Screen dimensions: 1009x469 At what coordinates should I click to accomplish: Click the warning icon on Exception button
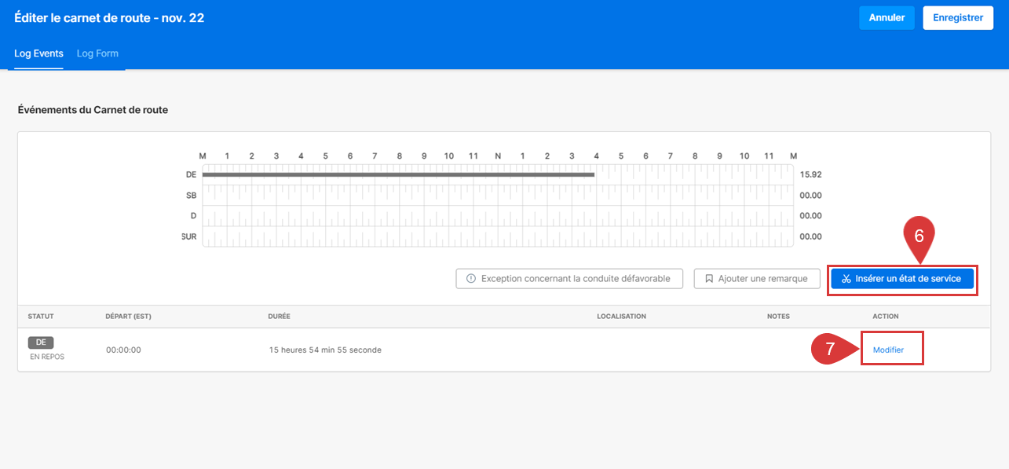pyautogui.click(x=471, y=279)
